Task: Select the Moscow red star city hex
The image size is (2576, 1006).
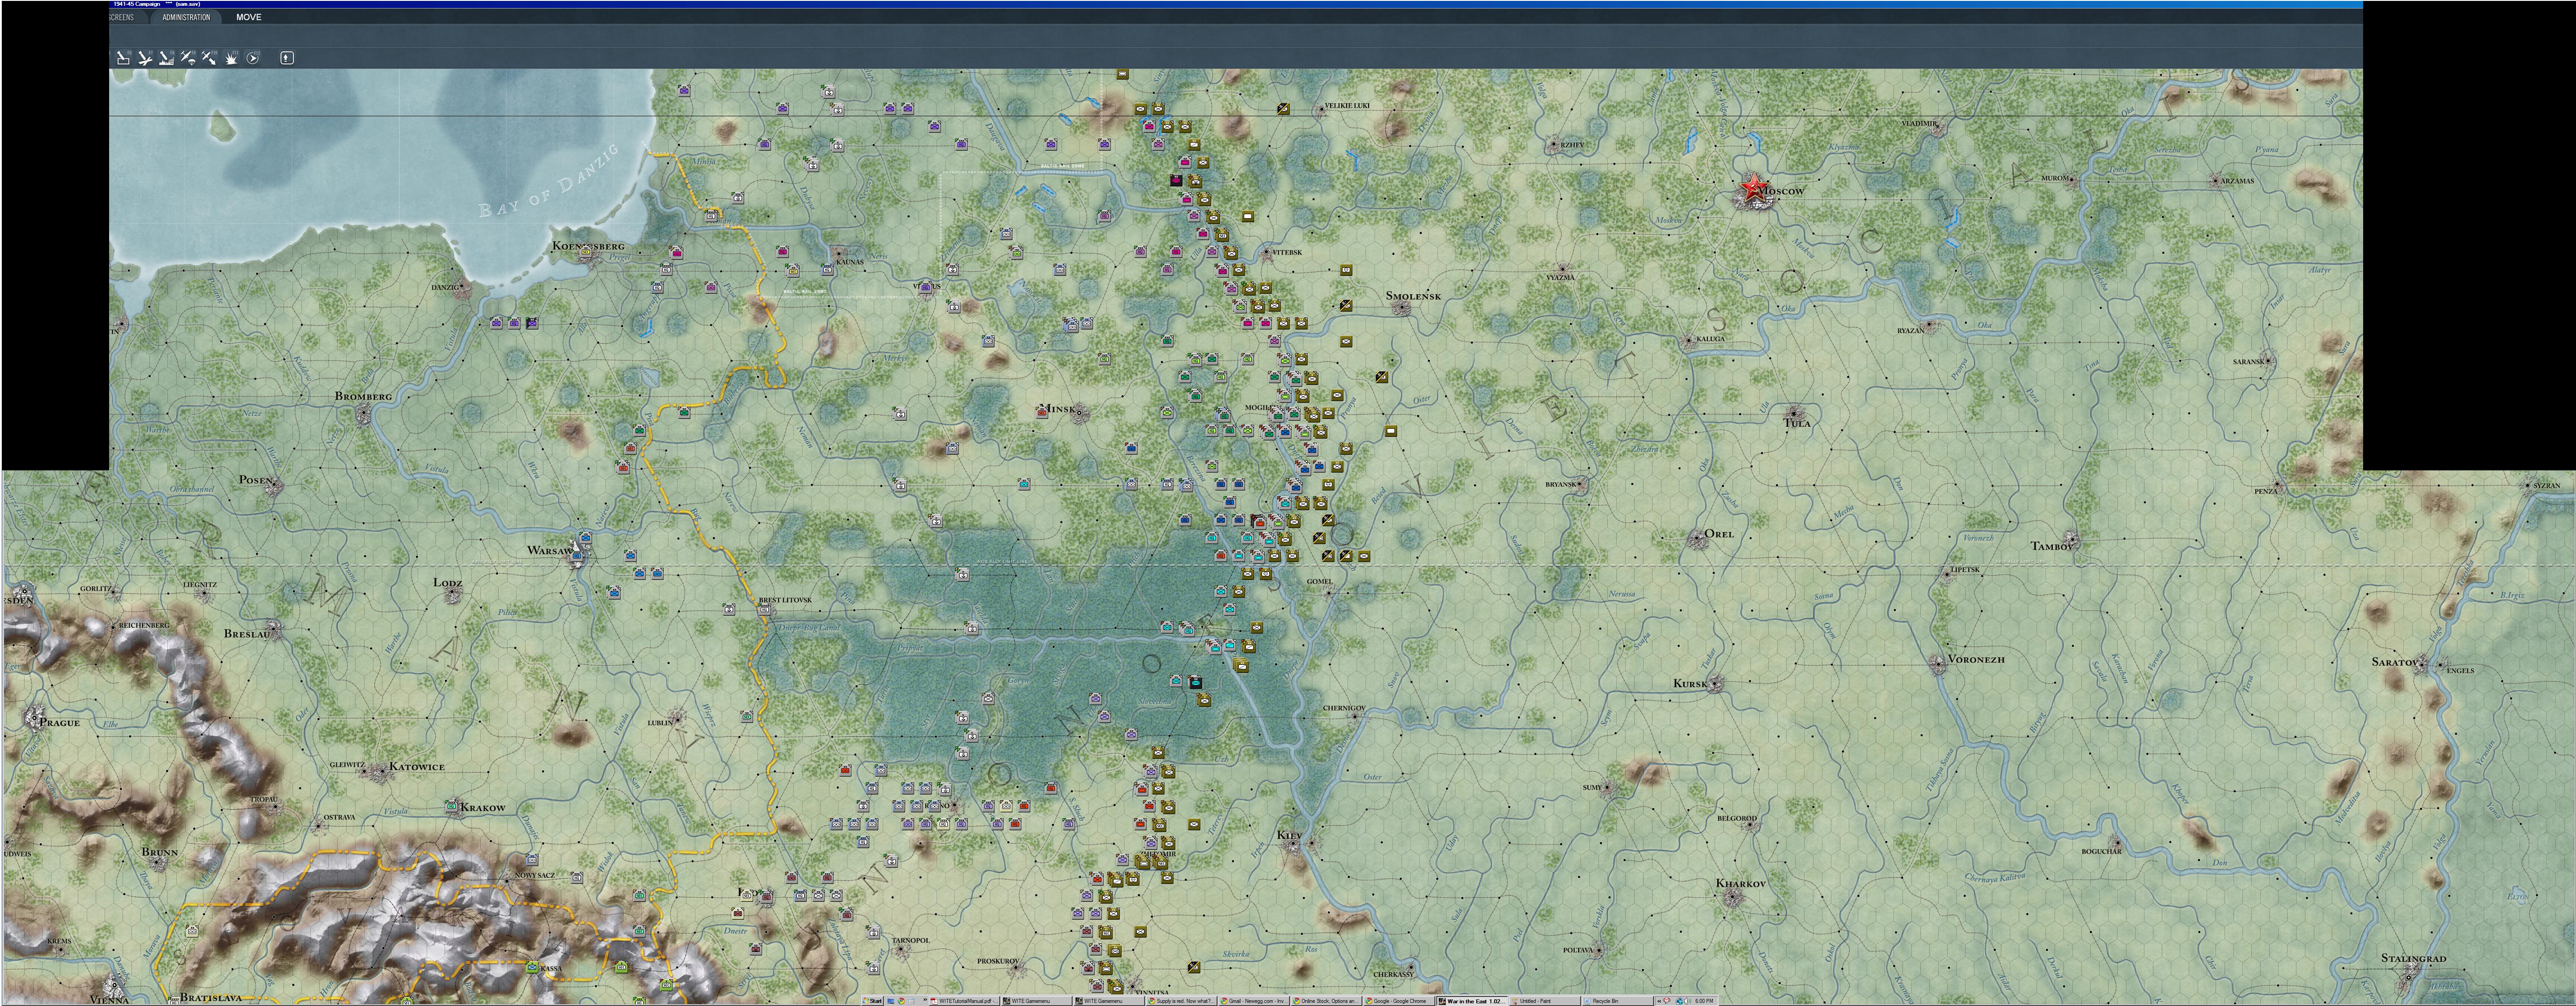Action: pos(1753,188)
